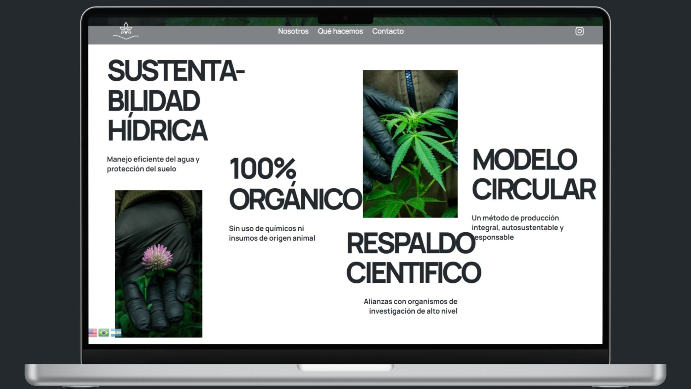
Task: Click the cannabis plant photo
Action: pyautogui.click(x=410, y=144)
